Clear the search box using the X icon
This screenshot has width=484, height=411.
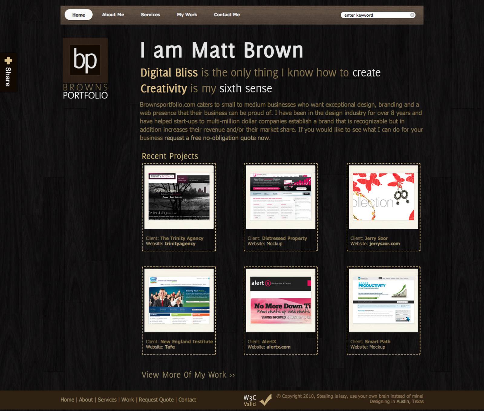pos(413,15)
